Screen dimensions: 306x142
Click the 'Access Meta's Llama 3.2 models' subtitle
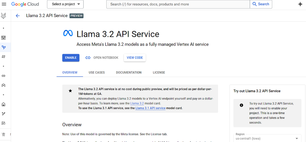coord(143,44)
